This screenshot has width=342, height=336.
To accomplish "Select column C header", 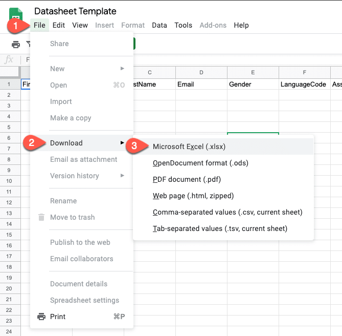I will (154, 73).
